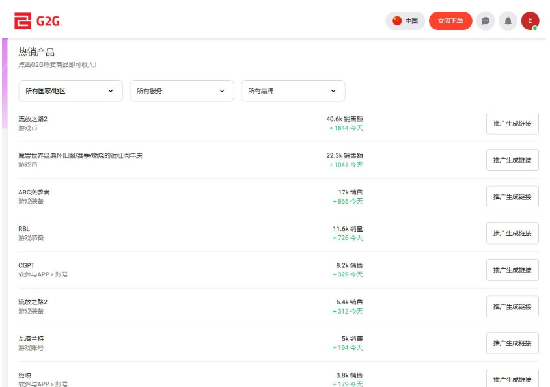Expand the 所有国家/地区 dropdown
Image resolution: width=550 pixels, height=387 pixels.
point(70,91)
